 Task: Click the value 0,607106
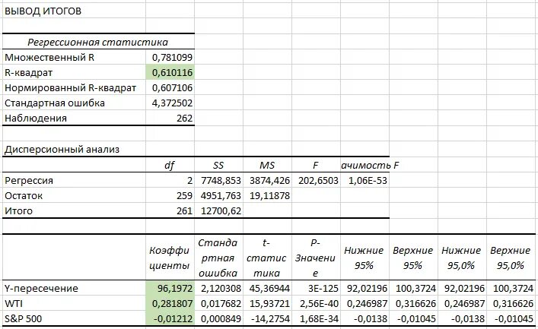(x=172, y=88)
